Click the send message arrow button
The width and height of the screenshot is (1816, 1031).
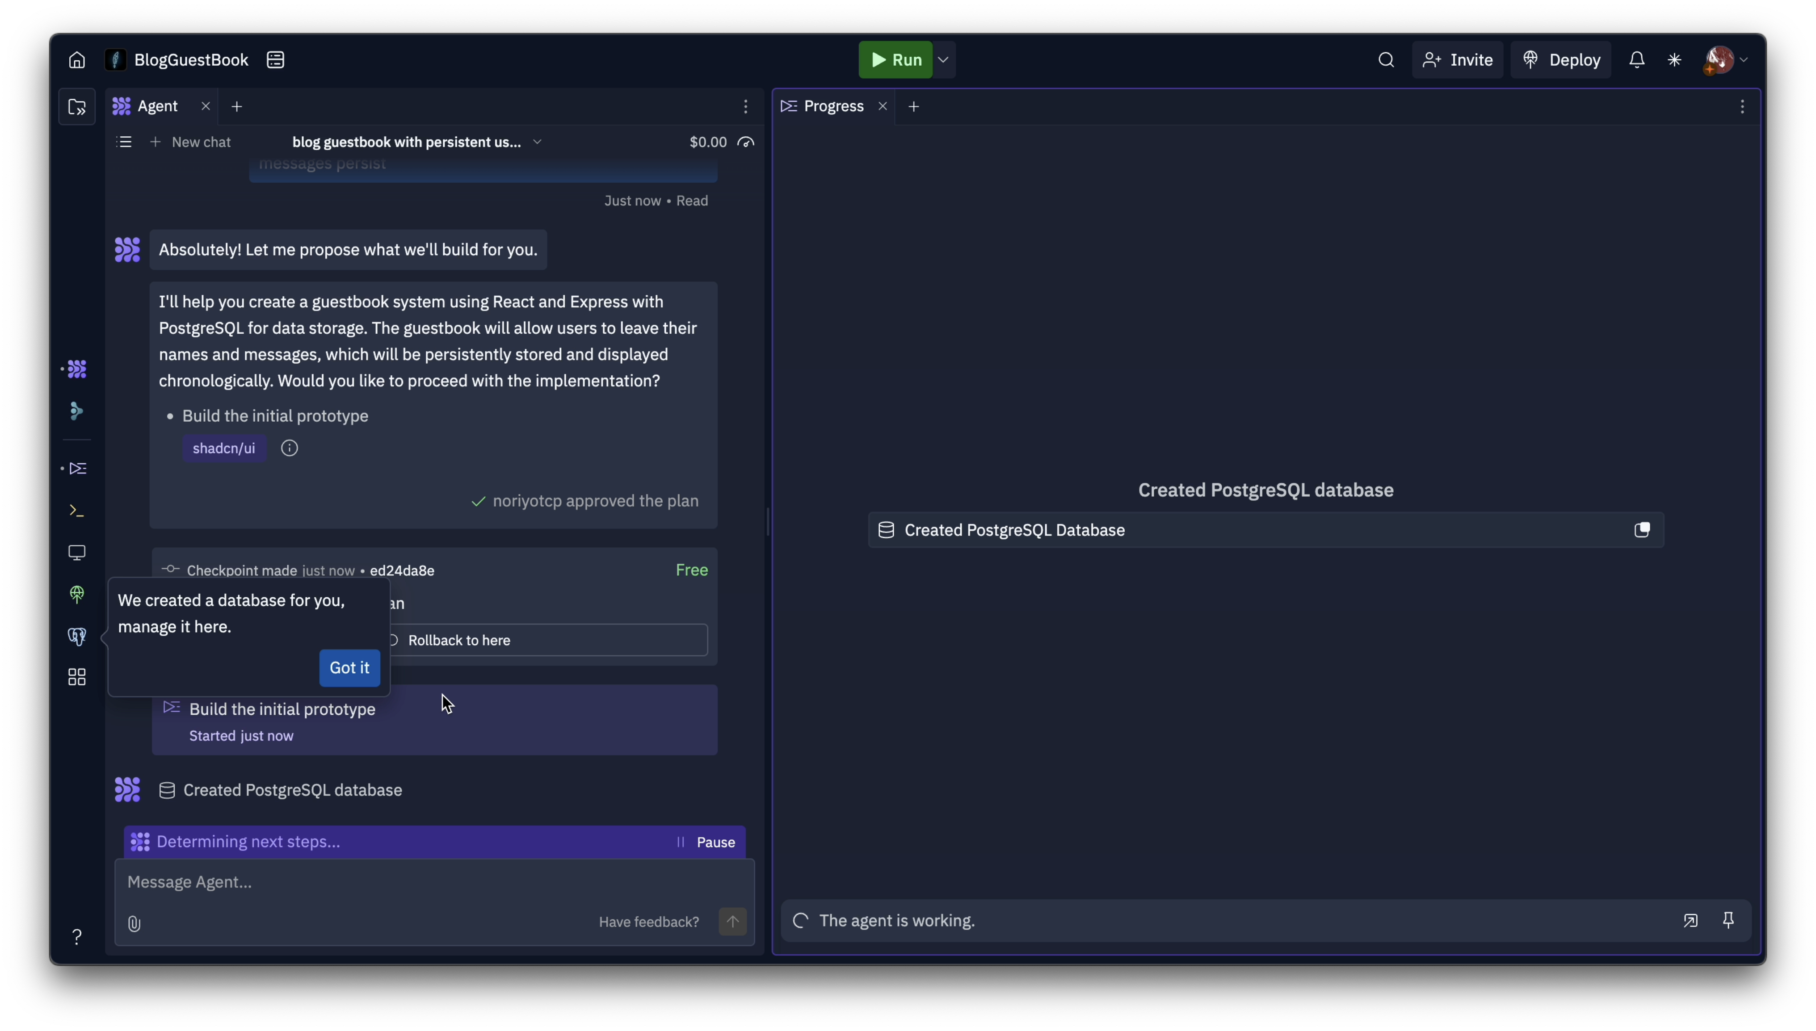click(732, 922)
